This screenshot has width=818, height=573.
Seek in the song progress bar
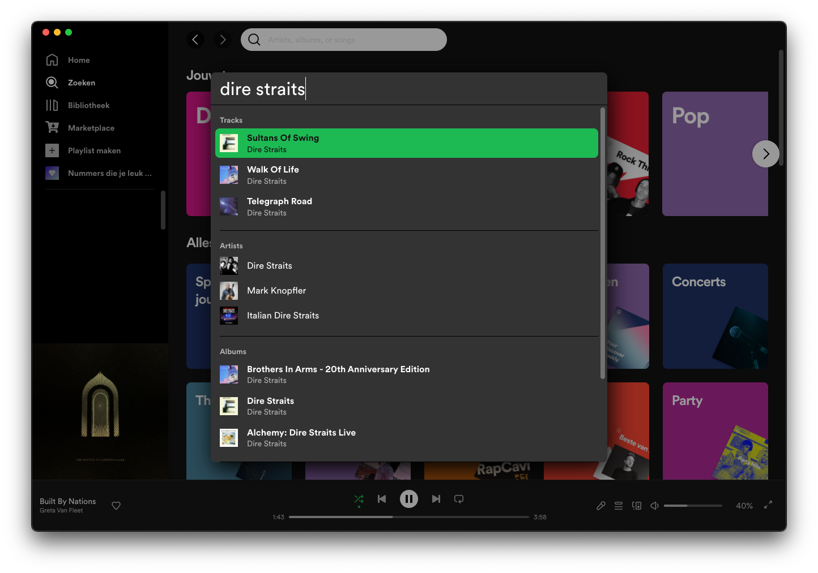click(409, 517)
